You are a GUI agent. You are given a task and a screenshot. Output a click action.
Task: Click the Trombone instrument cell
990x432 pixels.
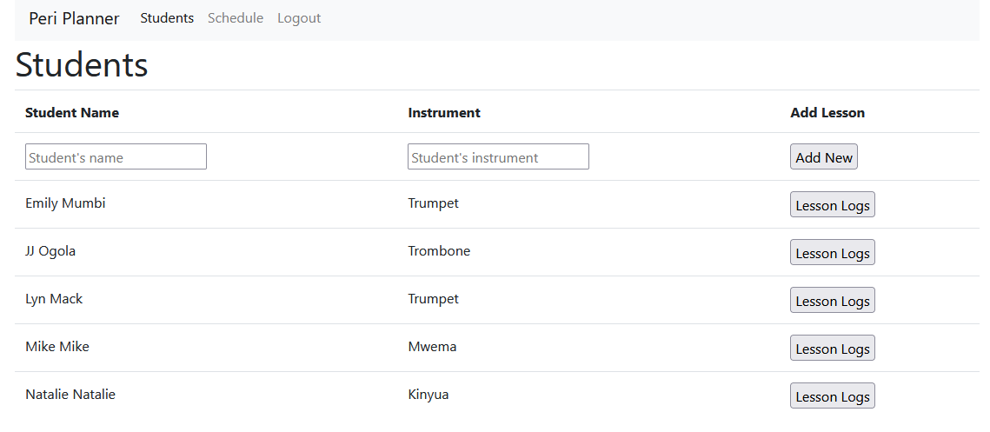pos(439,251)
